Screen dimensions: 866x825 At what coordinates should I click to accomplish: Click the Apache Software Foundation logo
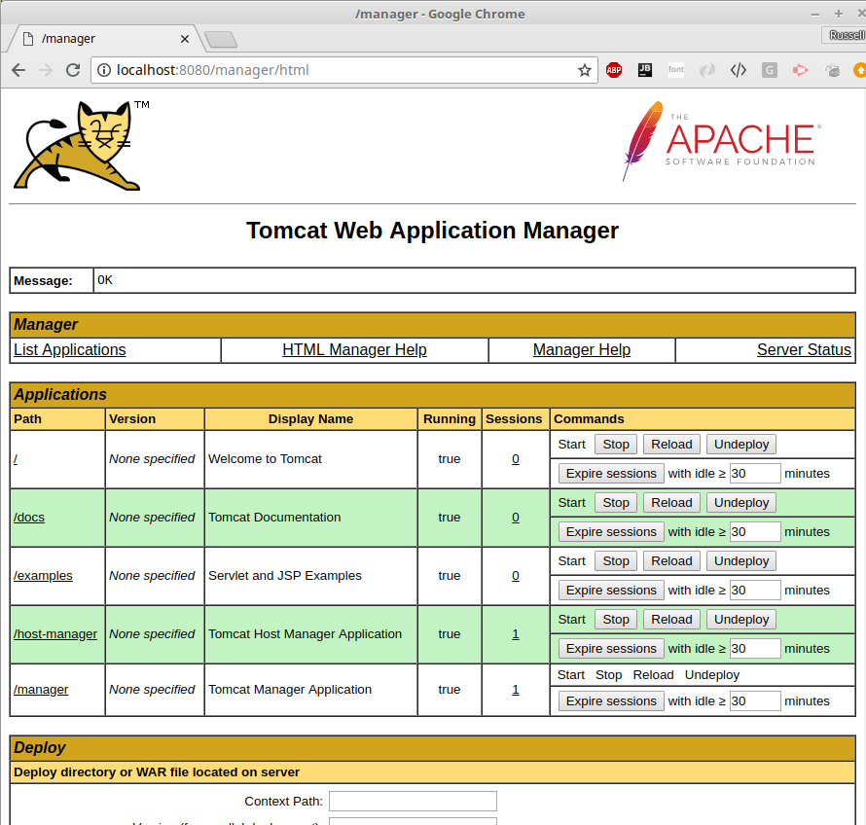[x=722, y=141]
